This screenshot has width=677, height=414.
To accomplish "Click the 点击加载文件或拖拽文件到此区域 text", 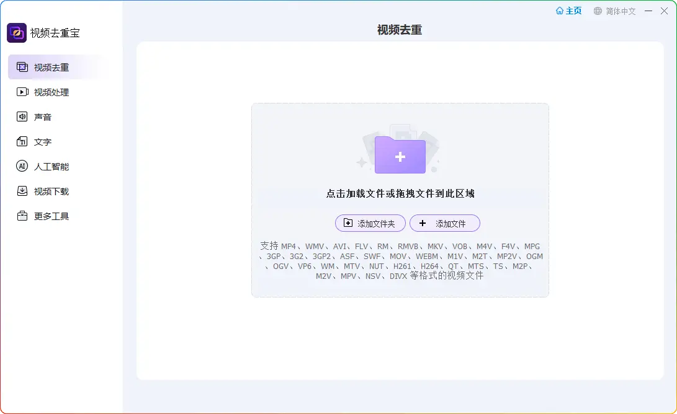I will coord(400,193).
